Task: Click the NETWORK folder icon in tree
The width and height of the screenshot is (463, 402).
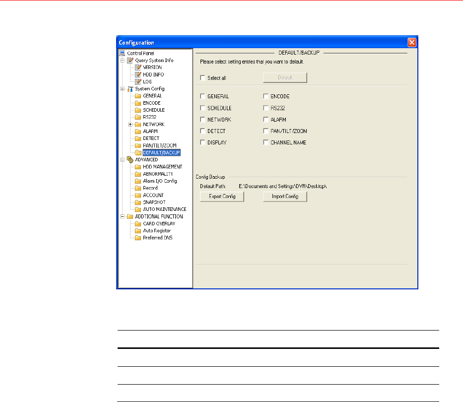Action: click(138, 125)
